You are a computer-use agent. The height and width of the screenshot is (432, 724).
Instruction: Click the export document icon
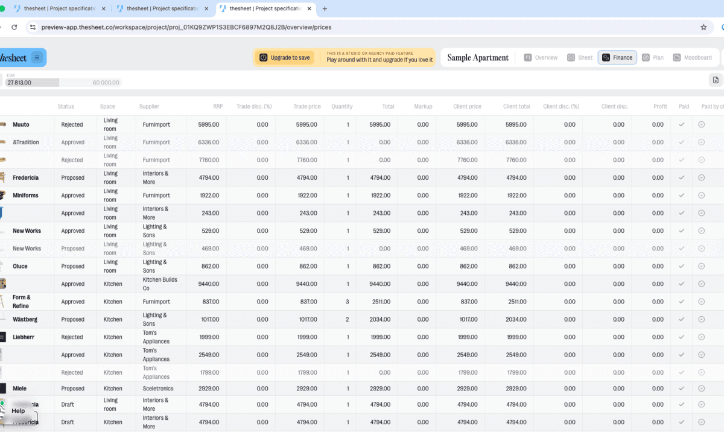[716, 80]
